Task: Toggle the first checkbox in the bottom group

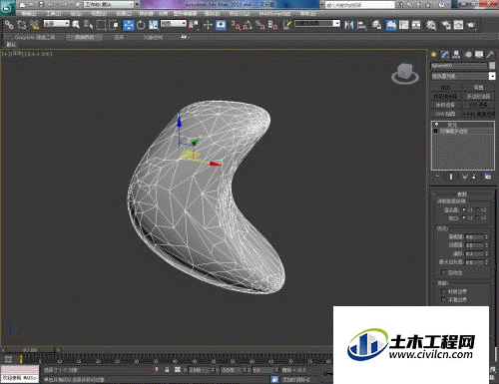Action: tap(443, 291)
